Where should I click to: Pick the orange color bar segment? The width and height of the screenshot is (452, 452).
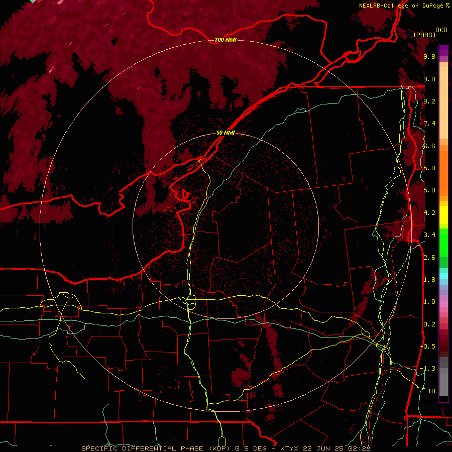tap(443, 173)
